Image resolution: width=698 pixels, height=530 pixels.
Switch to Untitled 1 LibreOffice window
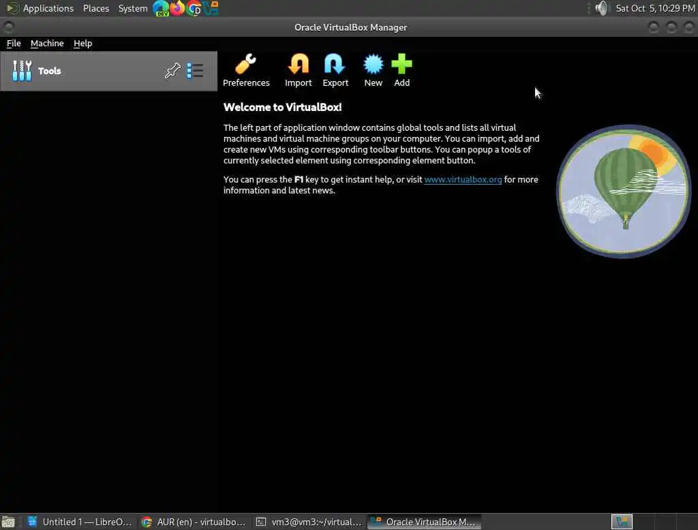[80, 522]
